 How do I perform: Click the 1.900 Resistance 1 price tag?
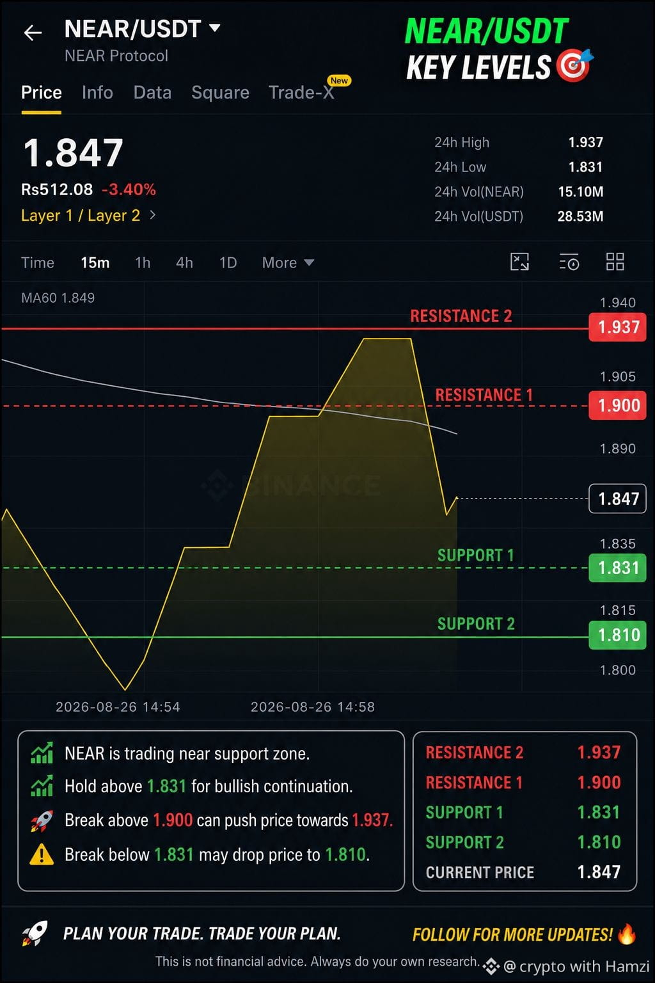[619, 406]
